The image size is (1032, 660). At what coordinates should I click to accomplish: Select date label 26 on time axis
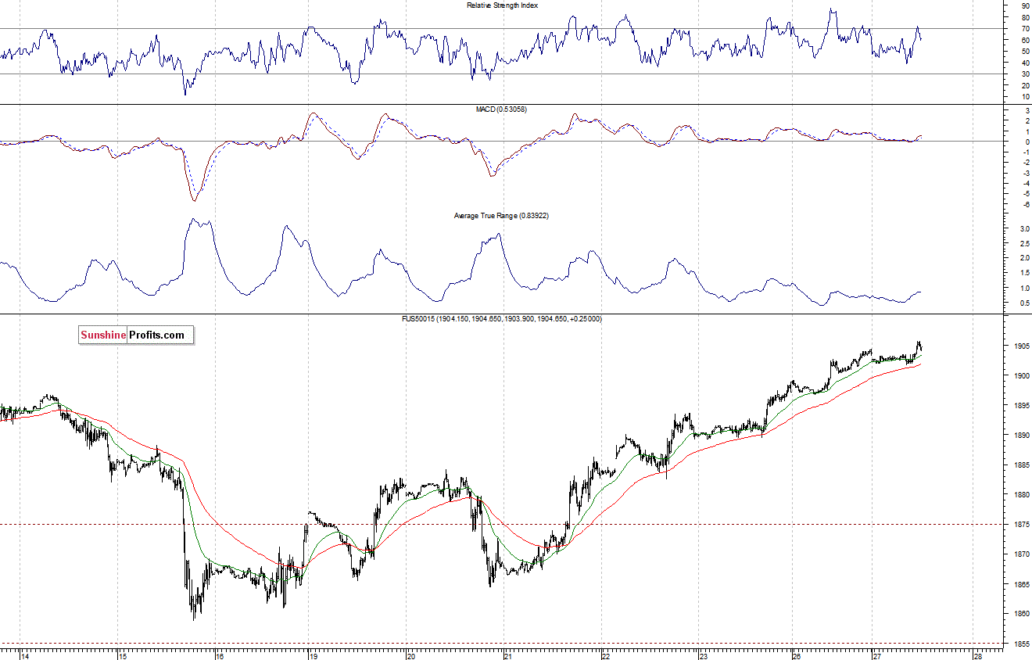tap(796, 657)
